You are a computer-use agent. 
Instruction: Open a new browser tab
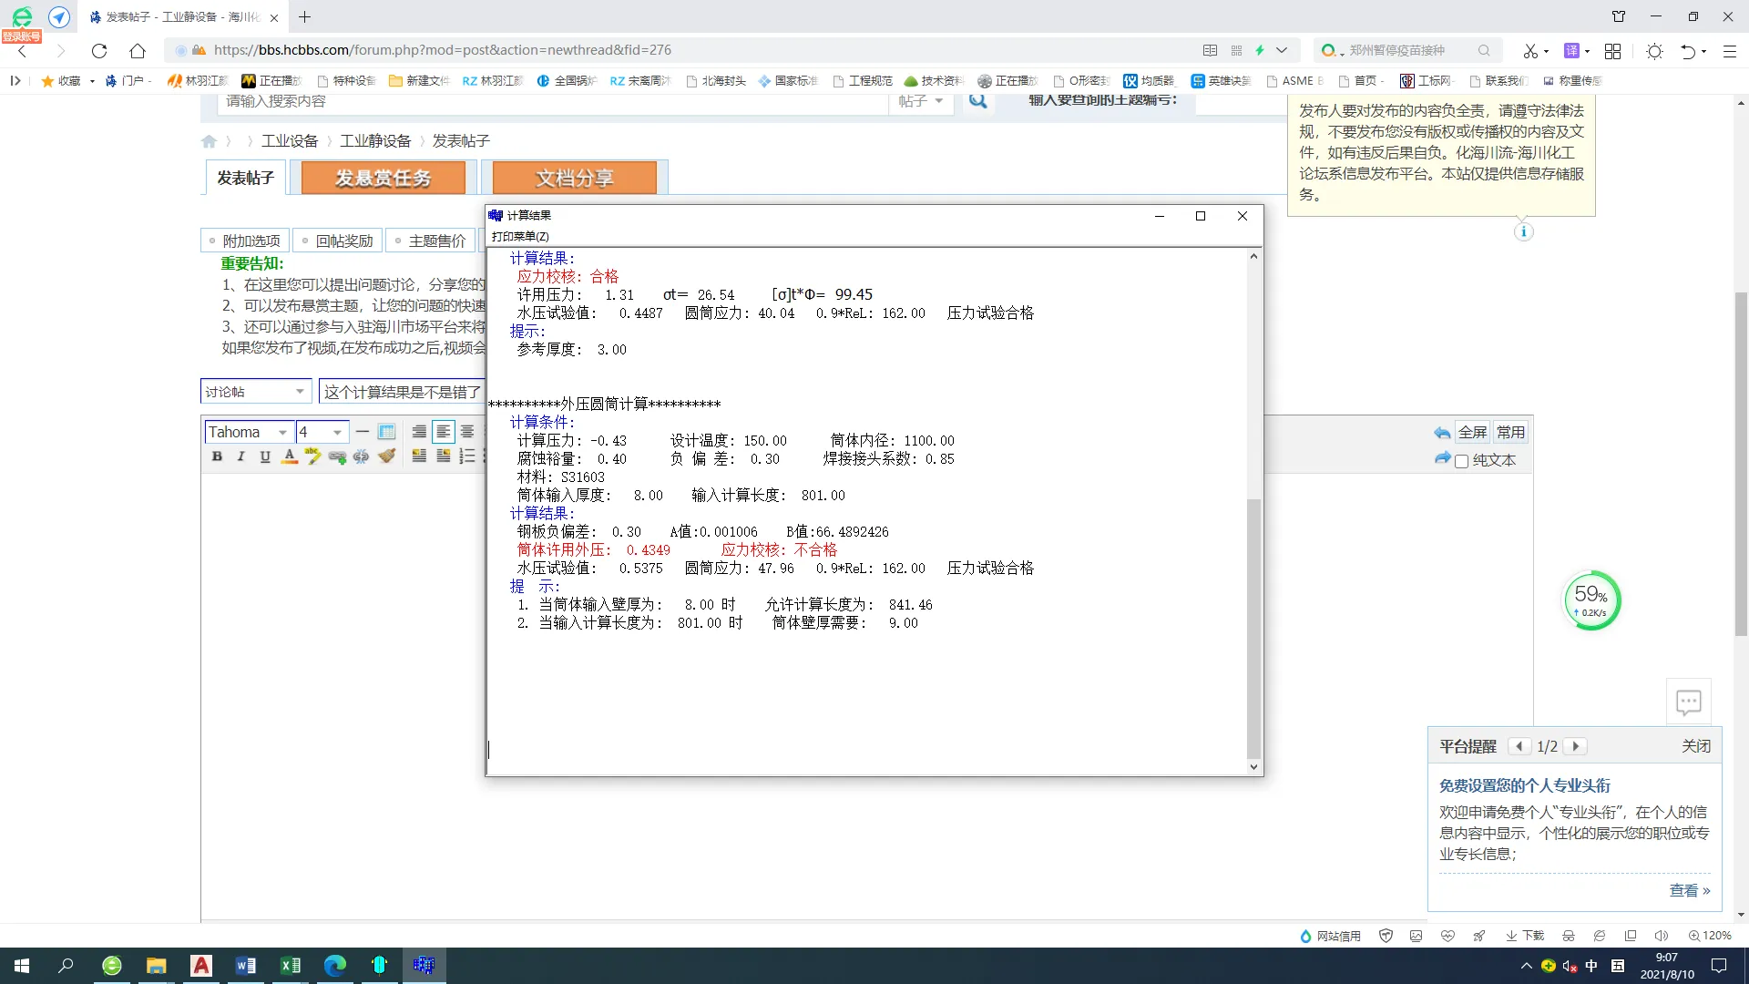point(305,16)
